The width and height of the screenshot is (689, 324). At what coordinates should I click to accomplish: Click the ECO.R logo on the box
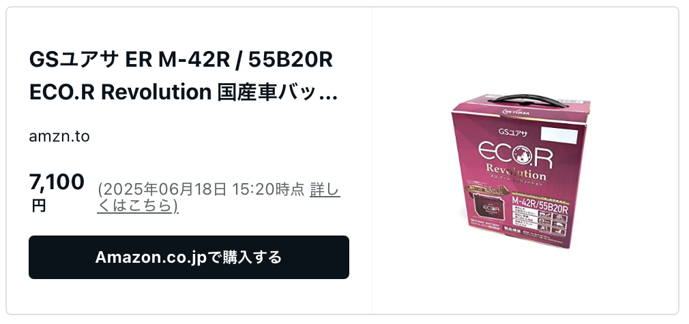(516, 155)
